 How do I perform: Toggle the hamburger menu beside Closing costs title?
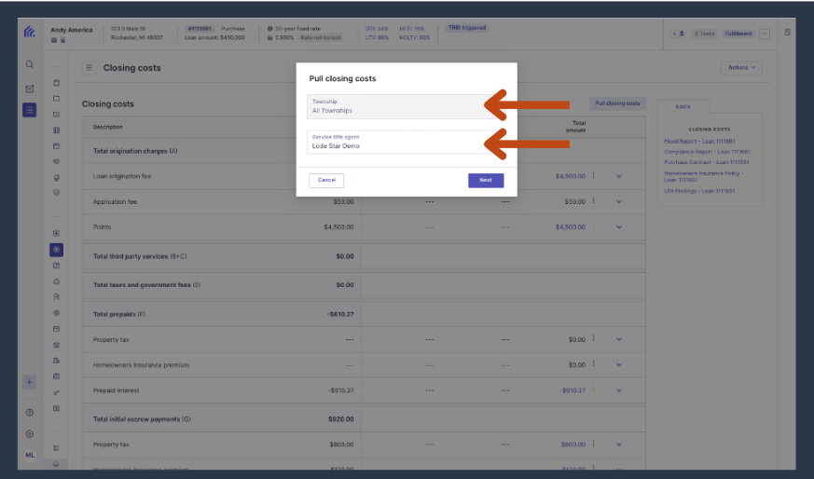coord(89,67)
